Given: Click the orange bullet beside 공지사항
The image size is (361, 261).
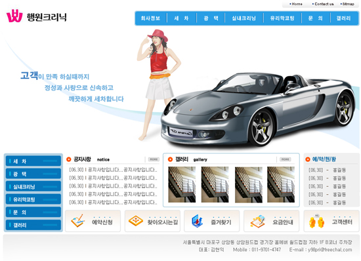Looking at the screenshot, I should click(69, 159).
